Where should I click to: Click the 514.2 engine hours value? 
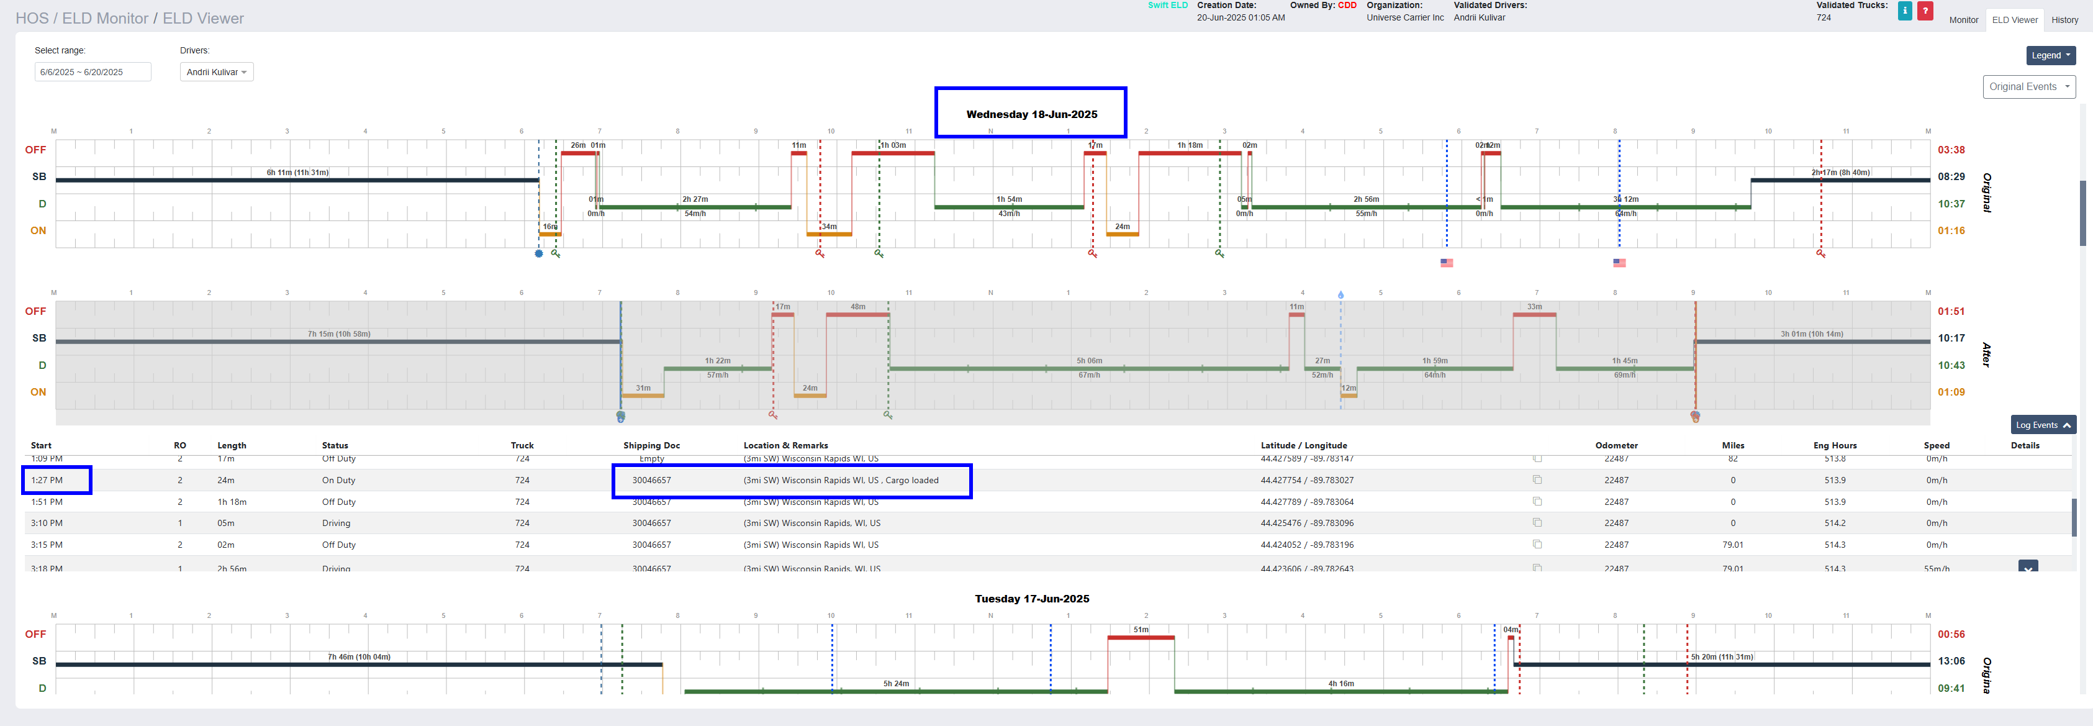coord(1835,523)
